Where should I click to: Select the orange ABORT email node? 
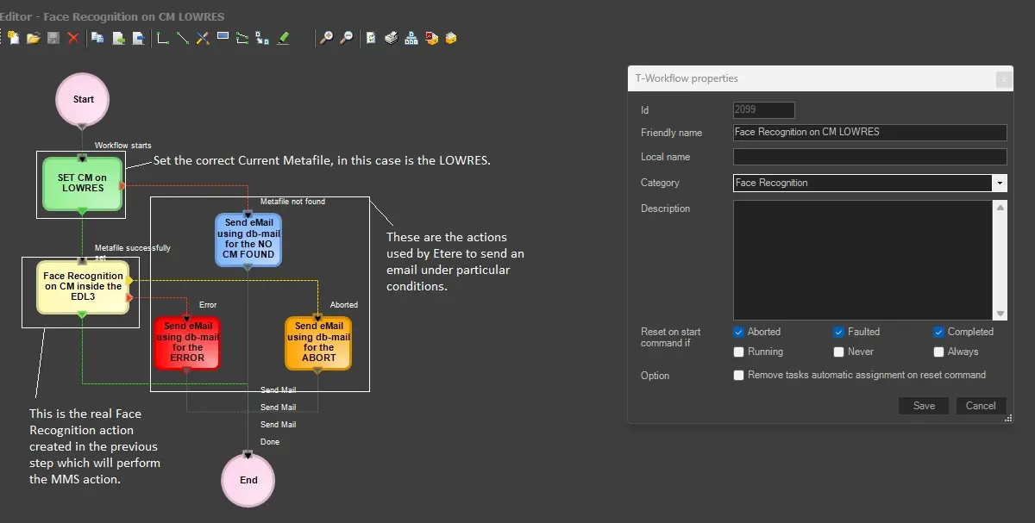pos(318,342)
